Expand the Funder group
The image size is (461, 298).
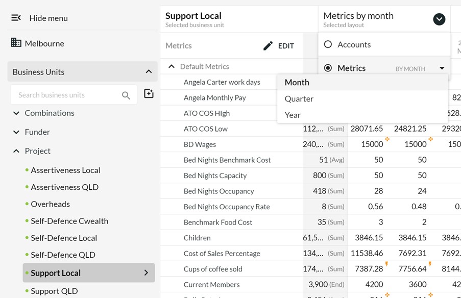[x=16, y=132]
